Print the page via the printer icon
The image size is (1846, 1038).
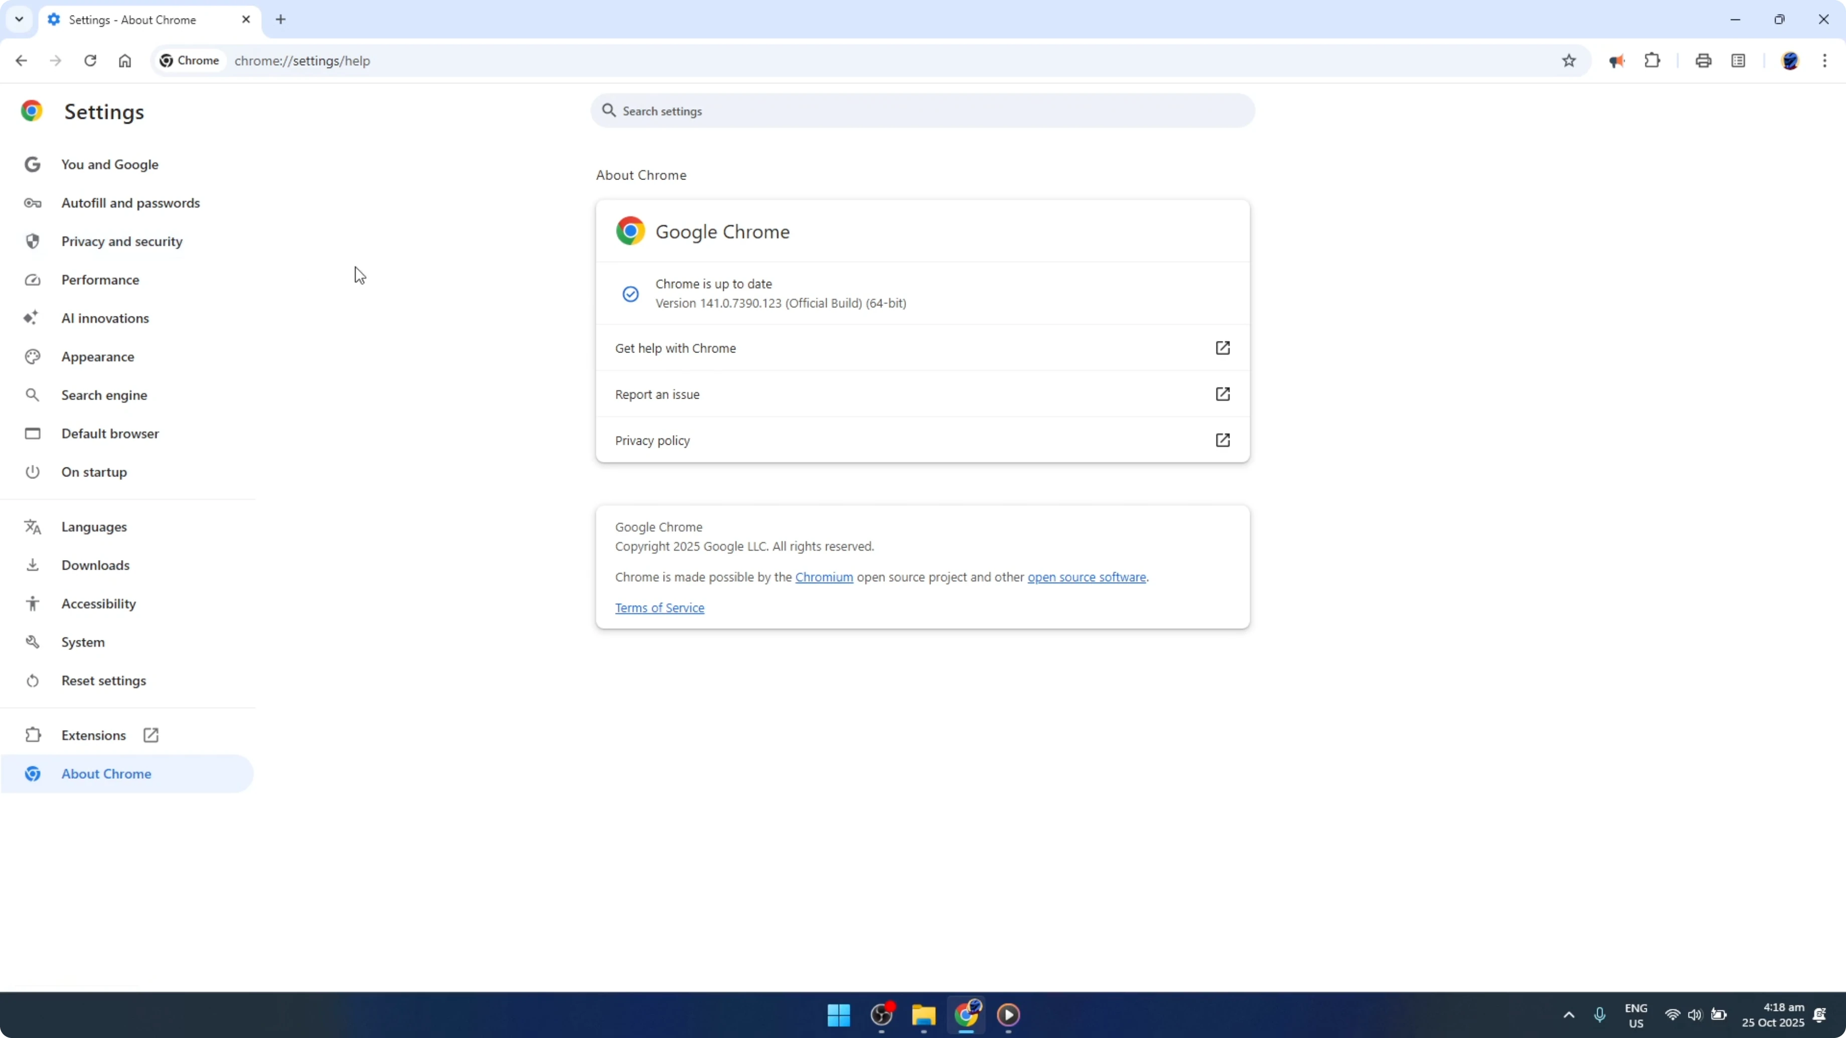(x=1704, y=60)
